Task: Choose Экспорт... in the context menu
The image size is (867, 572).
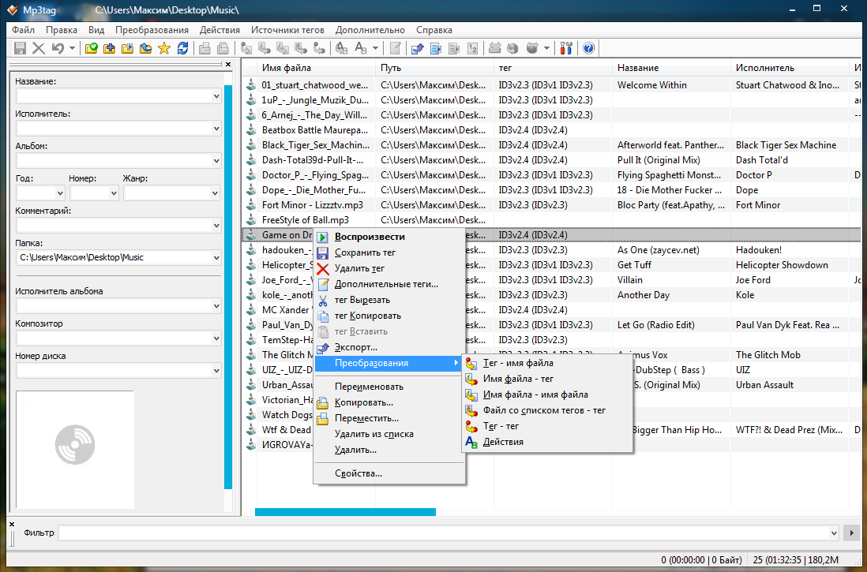Action: tap(389, 348)
